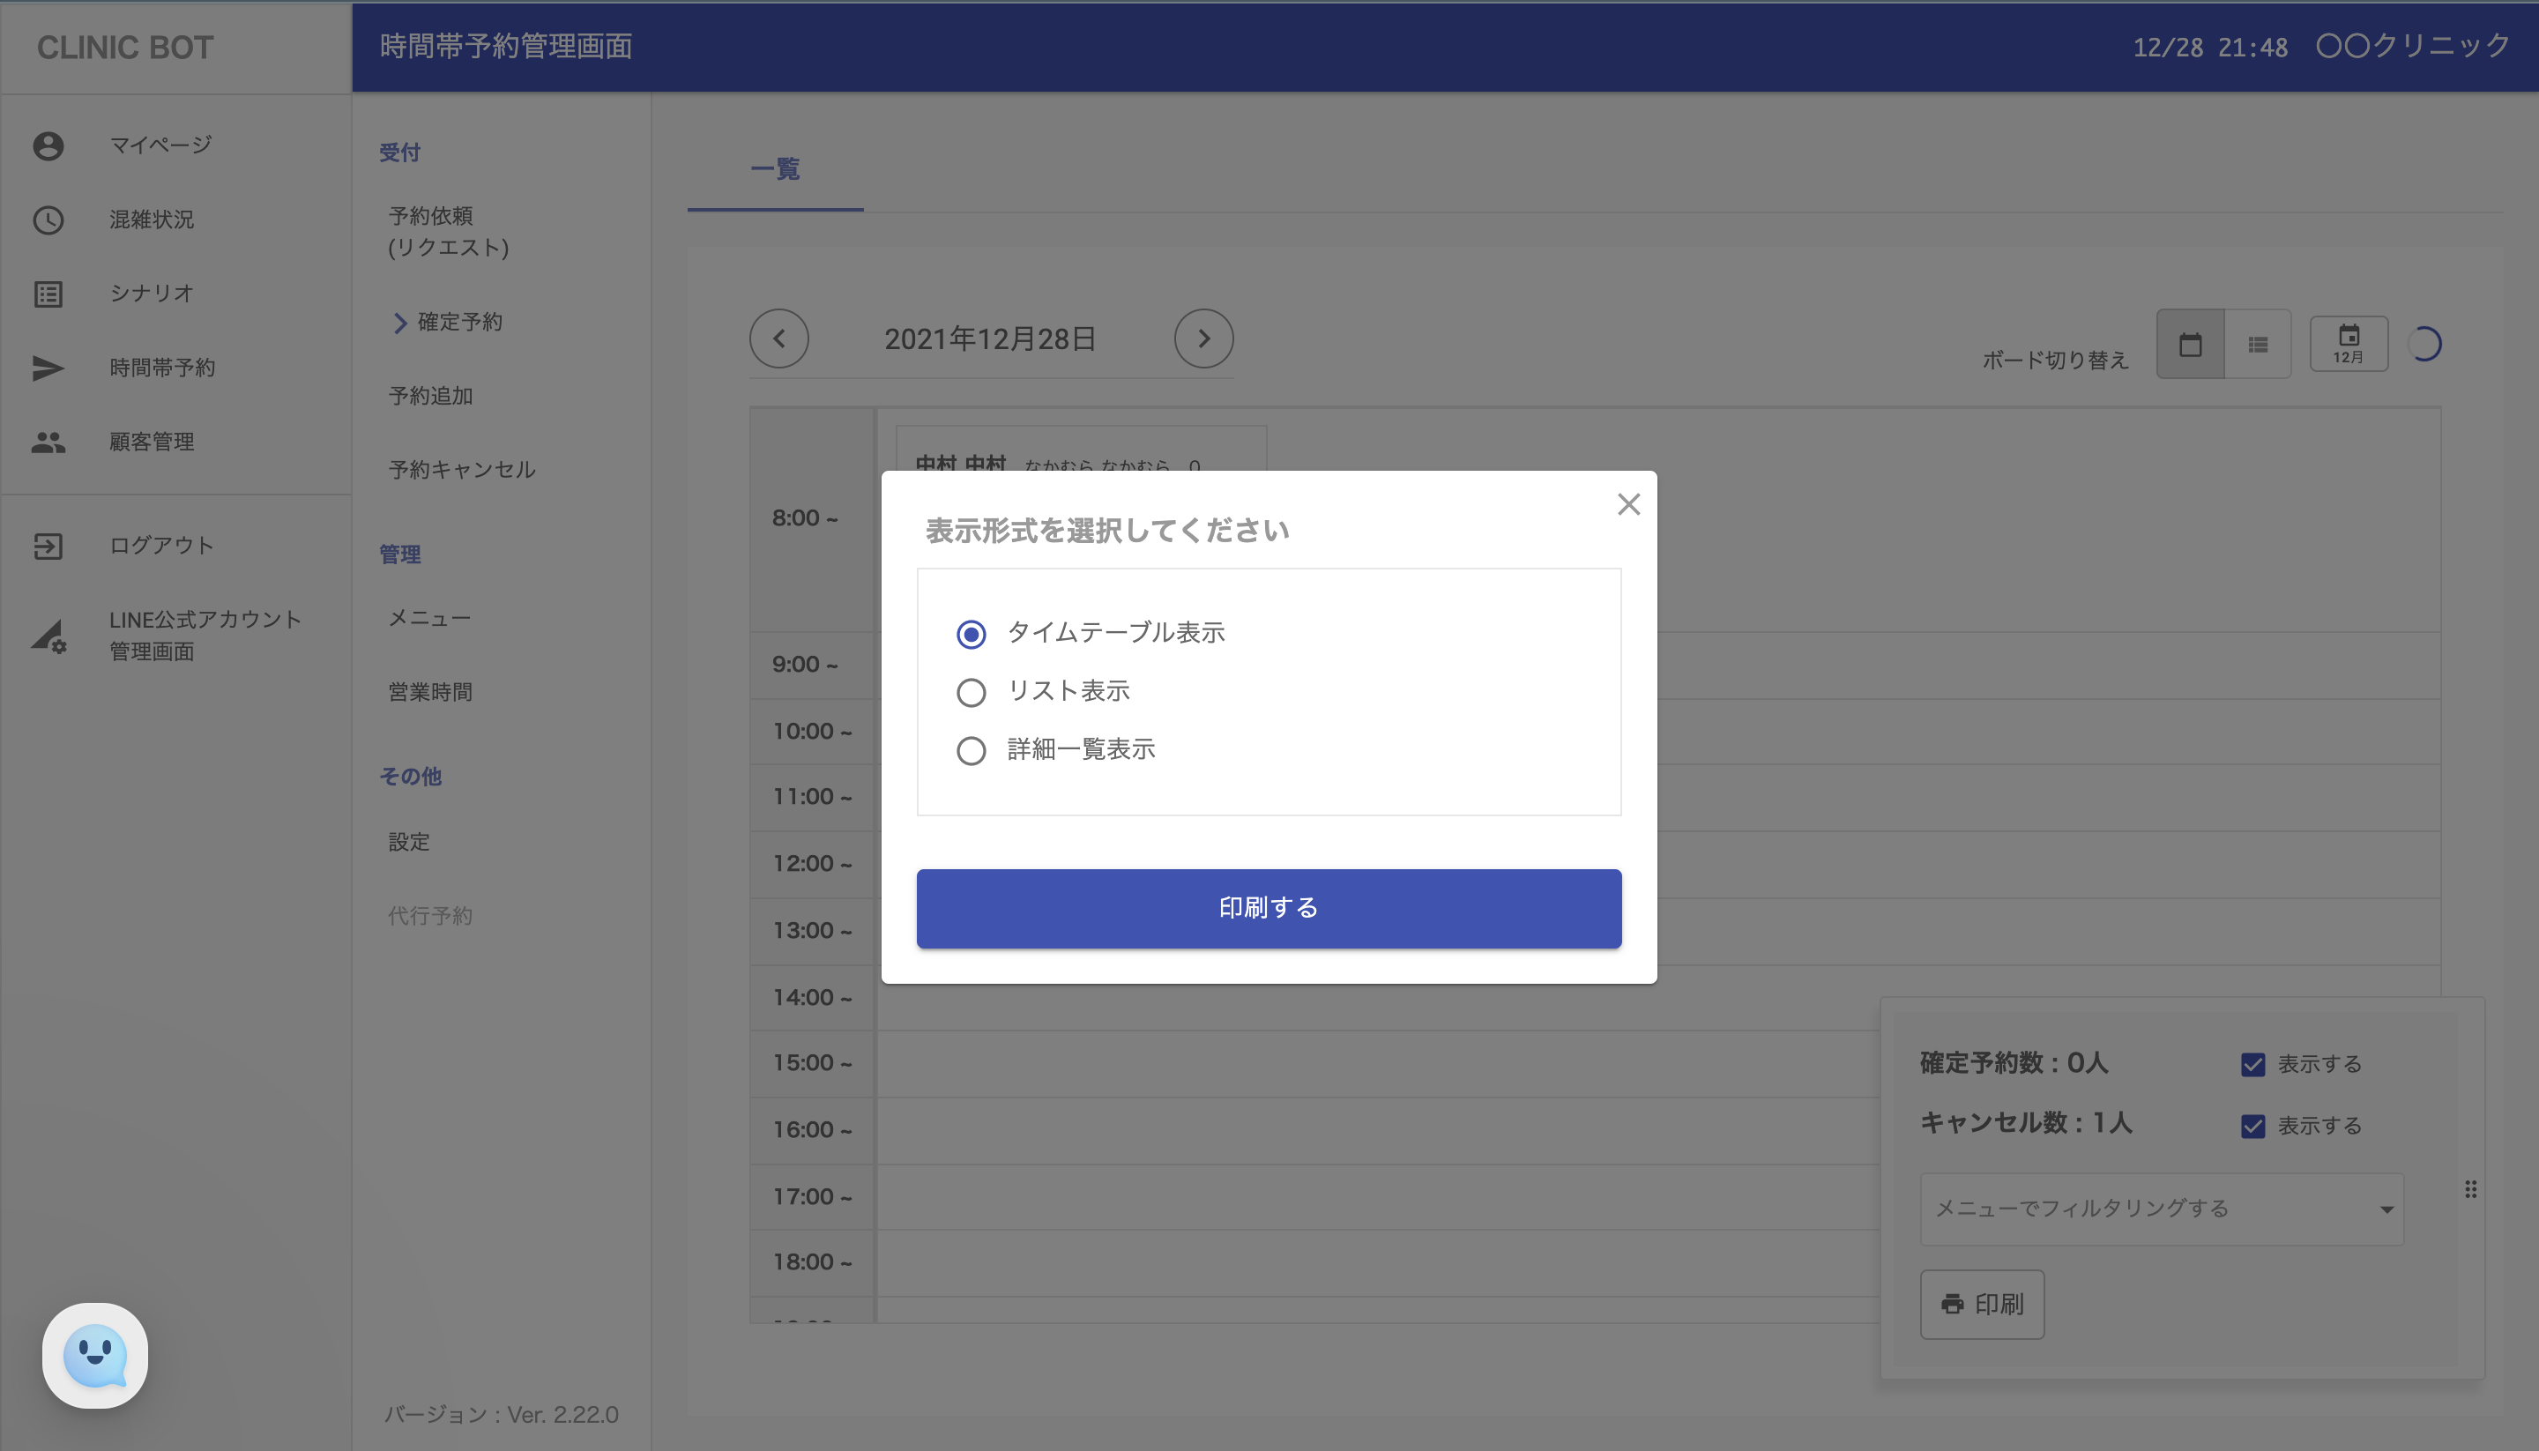Open the 12月 month calendar picker

2348,345
